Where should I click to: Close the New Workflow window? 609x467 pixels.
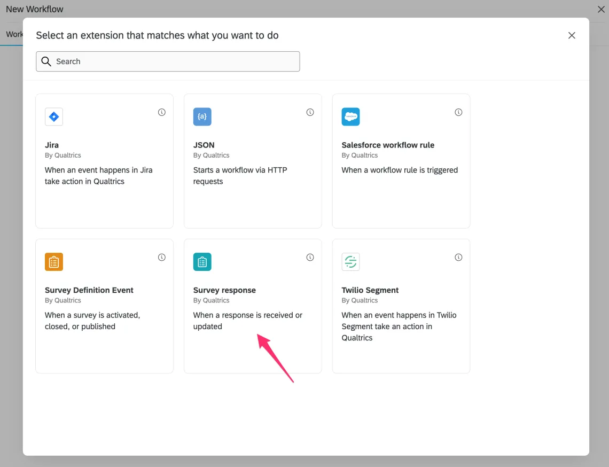[601, 9]
